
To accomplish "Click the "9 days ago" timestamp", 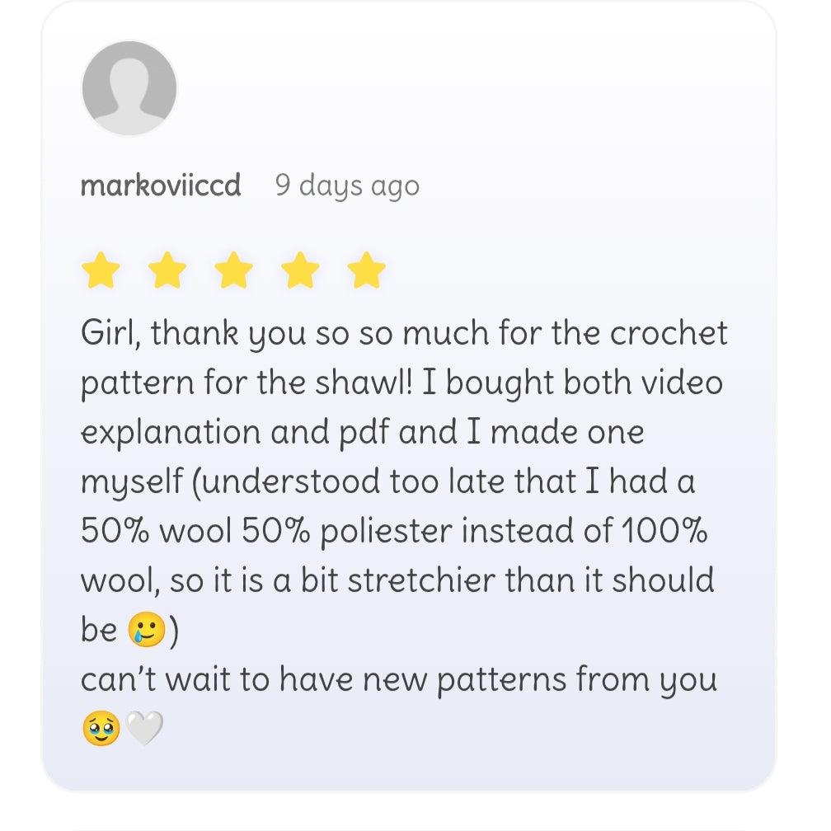I will pyautogui.click(x=347, y=185).
